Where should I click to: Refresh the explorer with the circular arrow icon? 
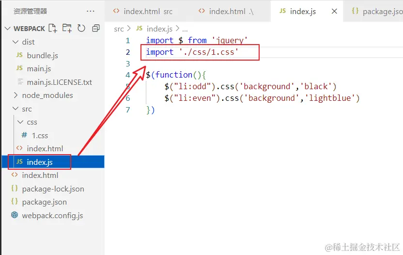[x=81, y=28]
